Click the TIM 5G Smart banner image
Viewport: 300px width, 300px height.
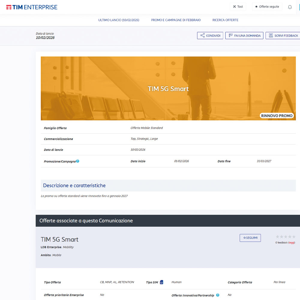[168, 88]
